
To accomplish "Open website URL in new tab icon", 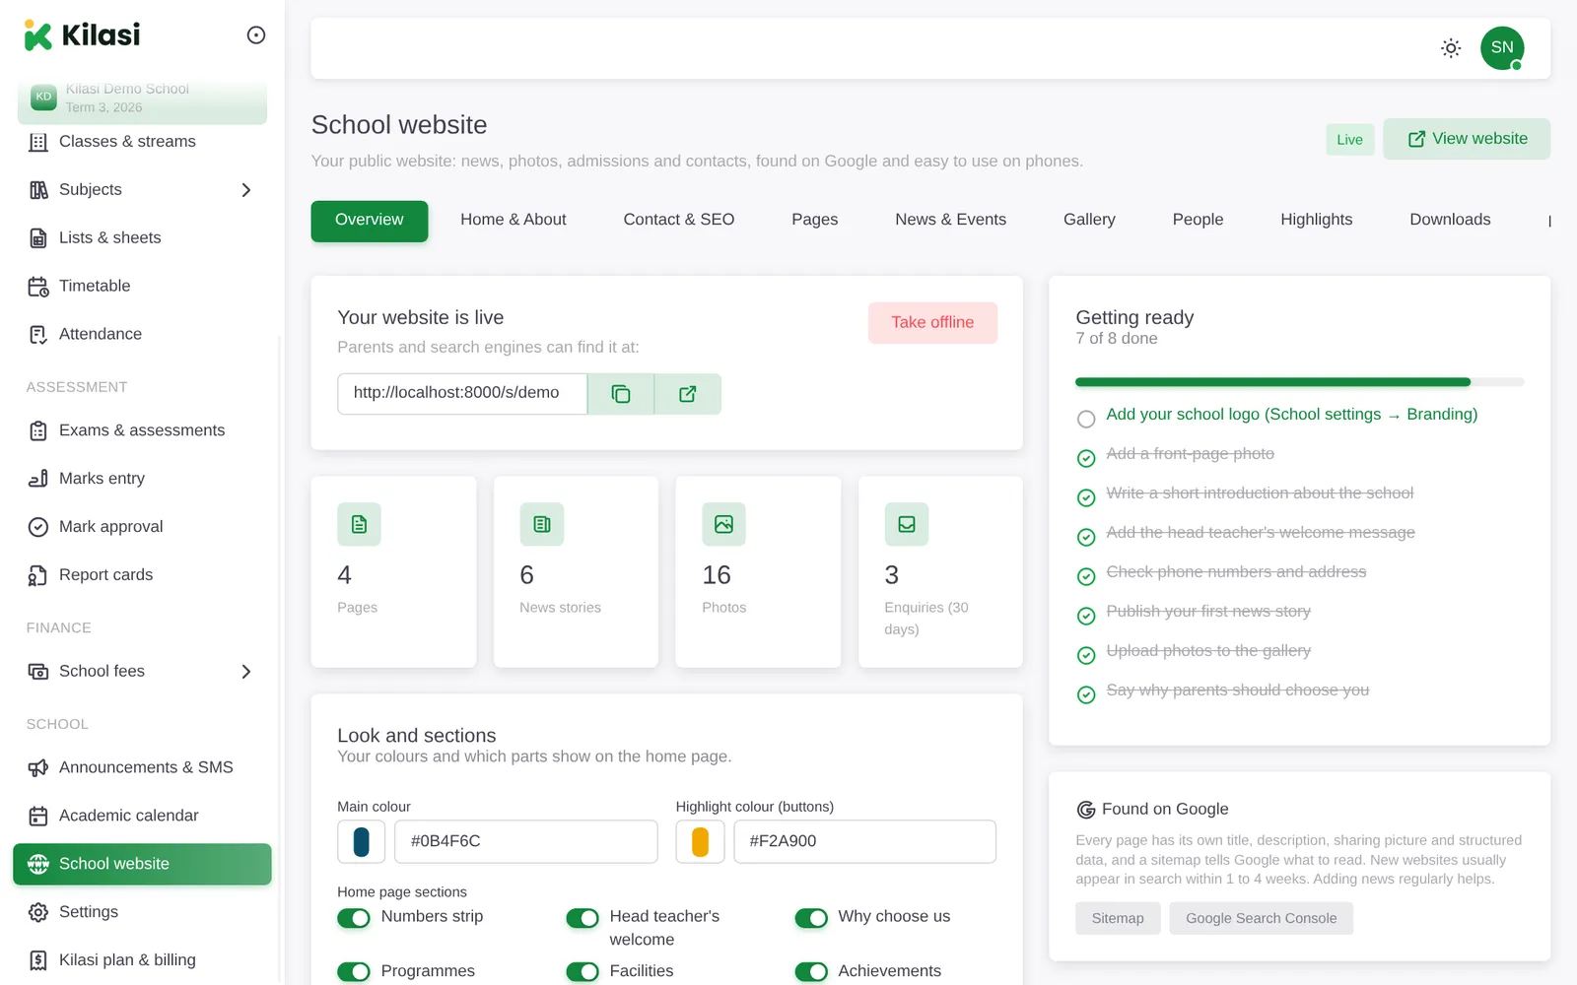I will (688, 394).
